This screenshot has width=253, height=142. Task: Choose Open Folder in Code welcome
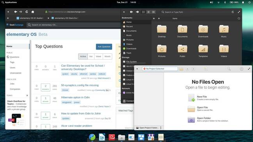208,119
